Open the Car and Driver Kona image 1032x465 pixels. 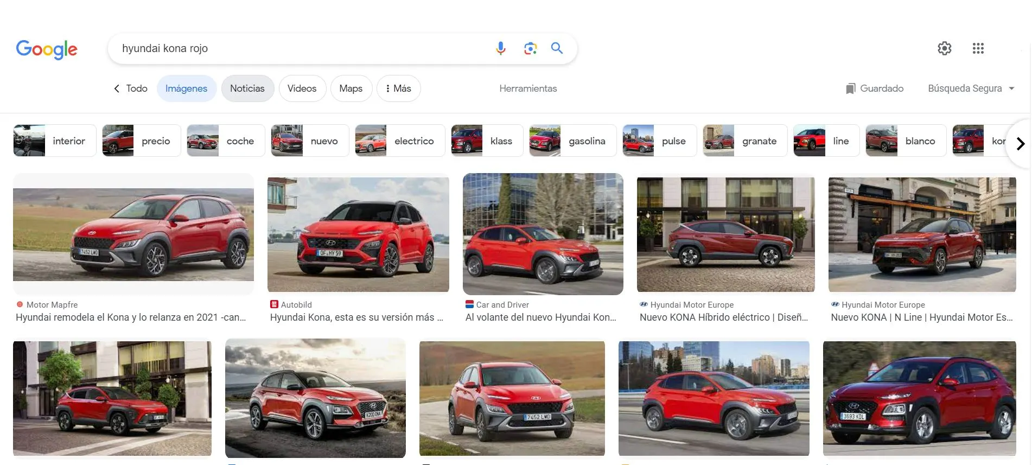pyautogui.click(x=543, y=234)
